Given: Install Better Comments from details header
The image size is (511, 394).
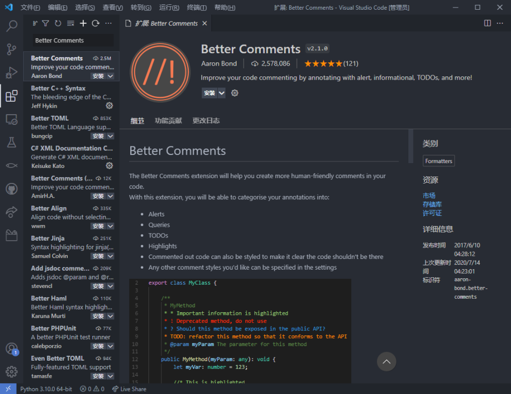Looking at the screenshot, I should 210,93.
